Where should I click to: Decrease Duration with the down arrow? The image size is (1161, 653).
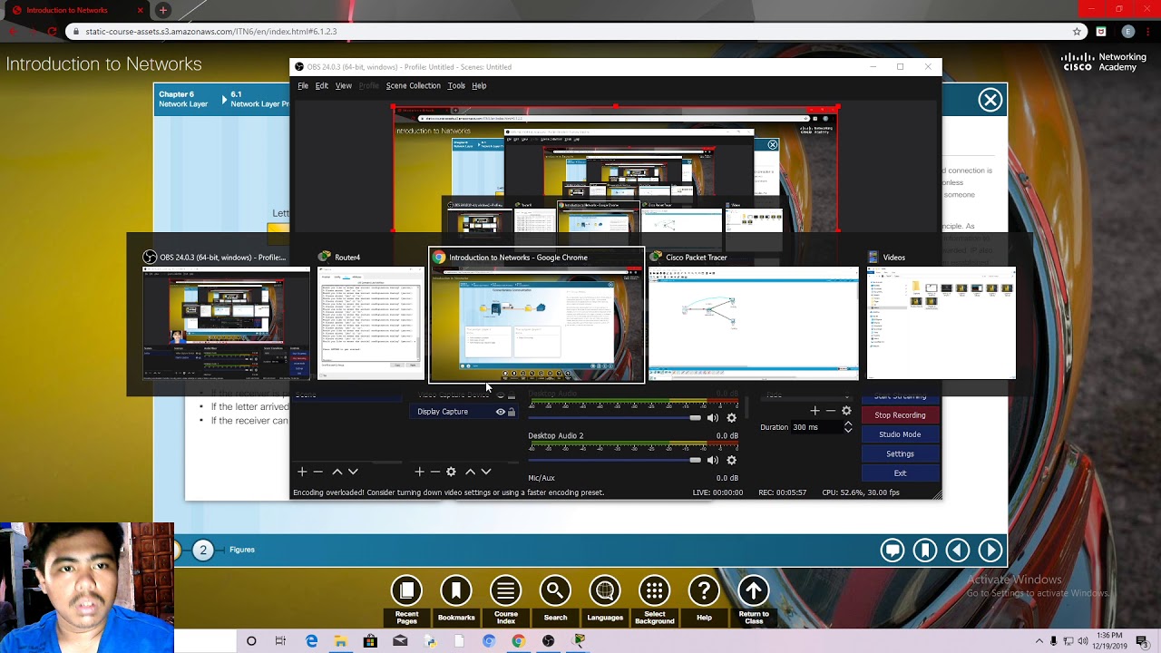tap(848, 431)
